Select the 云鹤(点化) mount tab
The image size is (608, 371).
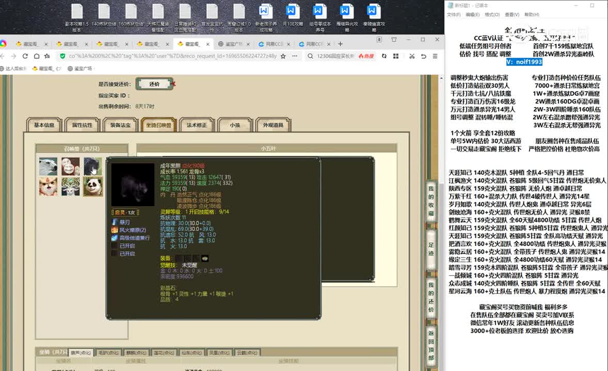pyautogui.click(x=247, y=353)
